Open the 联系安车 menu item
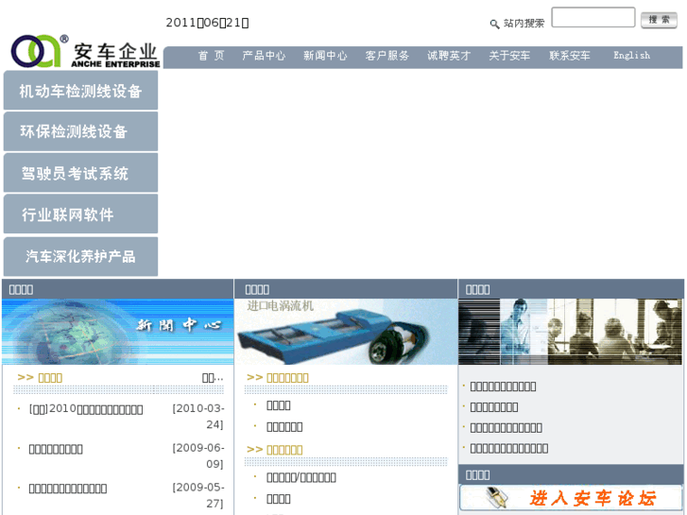 tap(570, 56)
